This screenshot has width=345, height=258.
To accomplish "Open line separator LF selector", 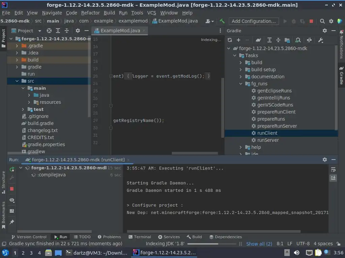I will [290, 244].
